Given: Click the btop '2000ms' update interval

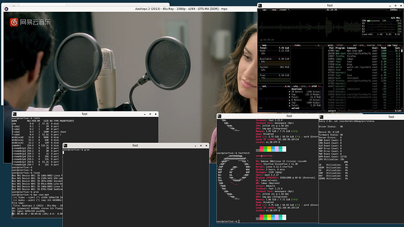Looking at the screenshot, I should coord(393,10).
